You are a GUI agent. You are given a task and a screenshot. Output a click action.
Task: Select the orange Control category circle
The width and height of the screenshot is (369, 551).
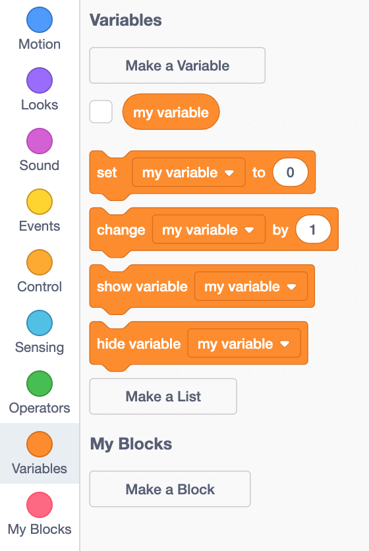pos(40,262)
